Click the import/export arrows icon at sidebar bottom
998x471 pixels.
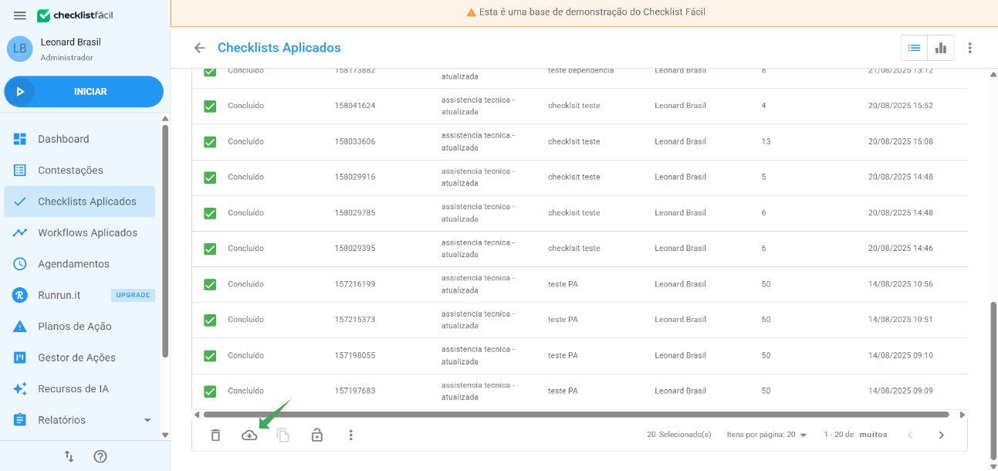(x=69, y=456)
